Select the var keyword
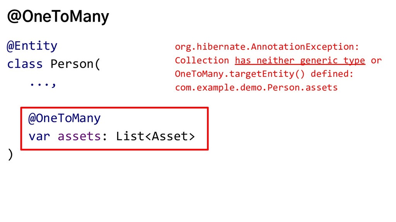This screenshot has height=222, width=396. [x=39, y=136]
